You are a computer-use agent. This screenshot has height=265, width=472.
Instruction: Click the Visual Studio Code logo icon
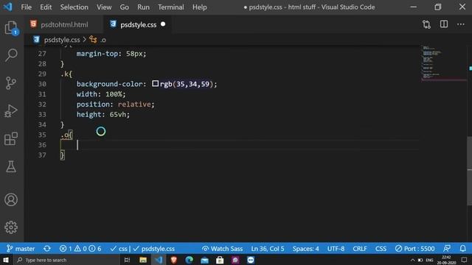(8, 7)
